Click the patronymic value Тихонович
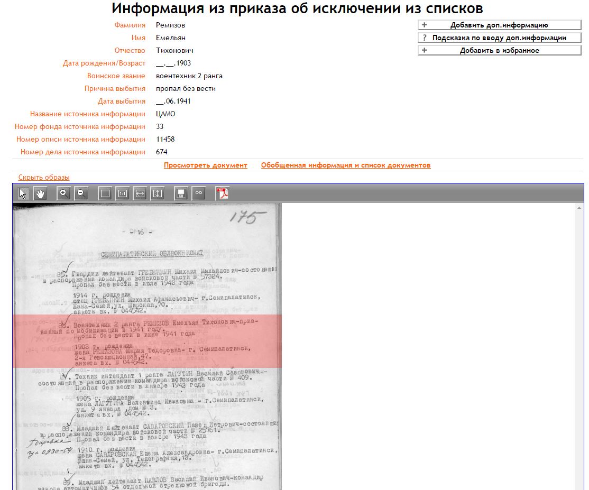 pos(174,50)
